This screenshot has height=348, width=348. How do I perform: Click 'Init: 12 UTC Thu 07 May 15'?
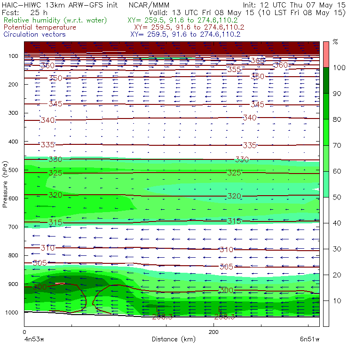294,5
